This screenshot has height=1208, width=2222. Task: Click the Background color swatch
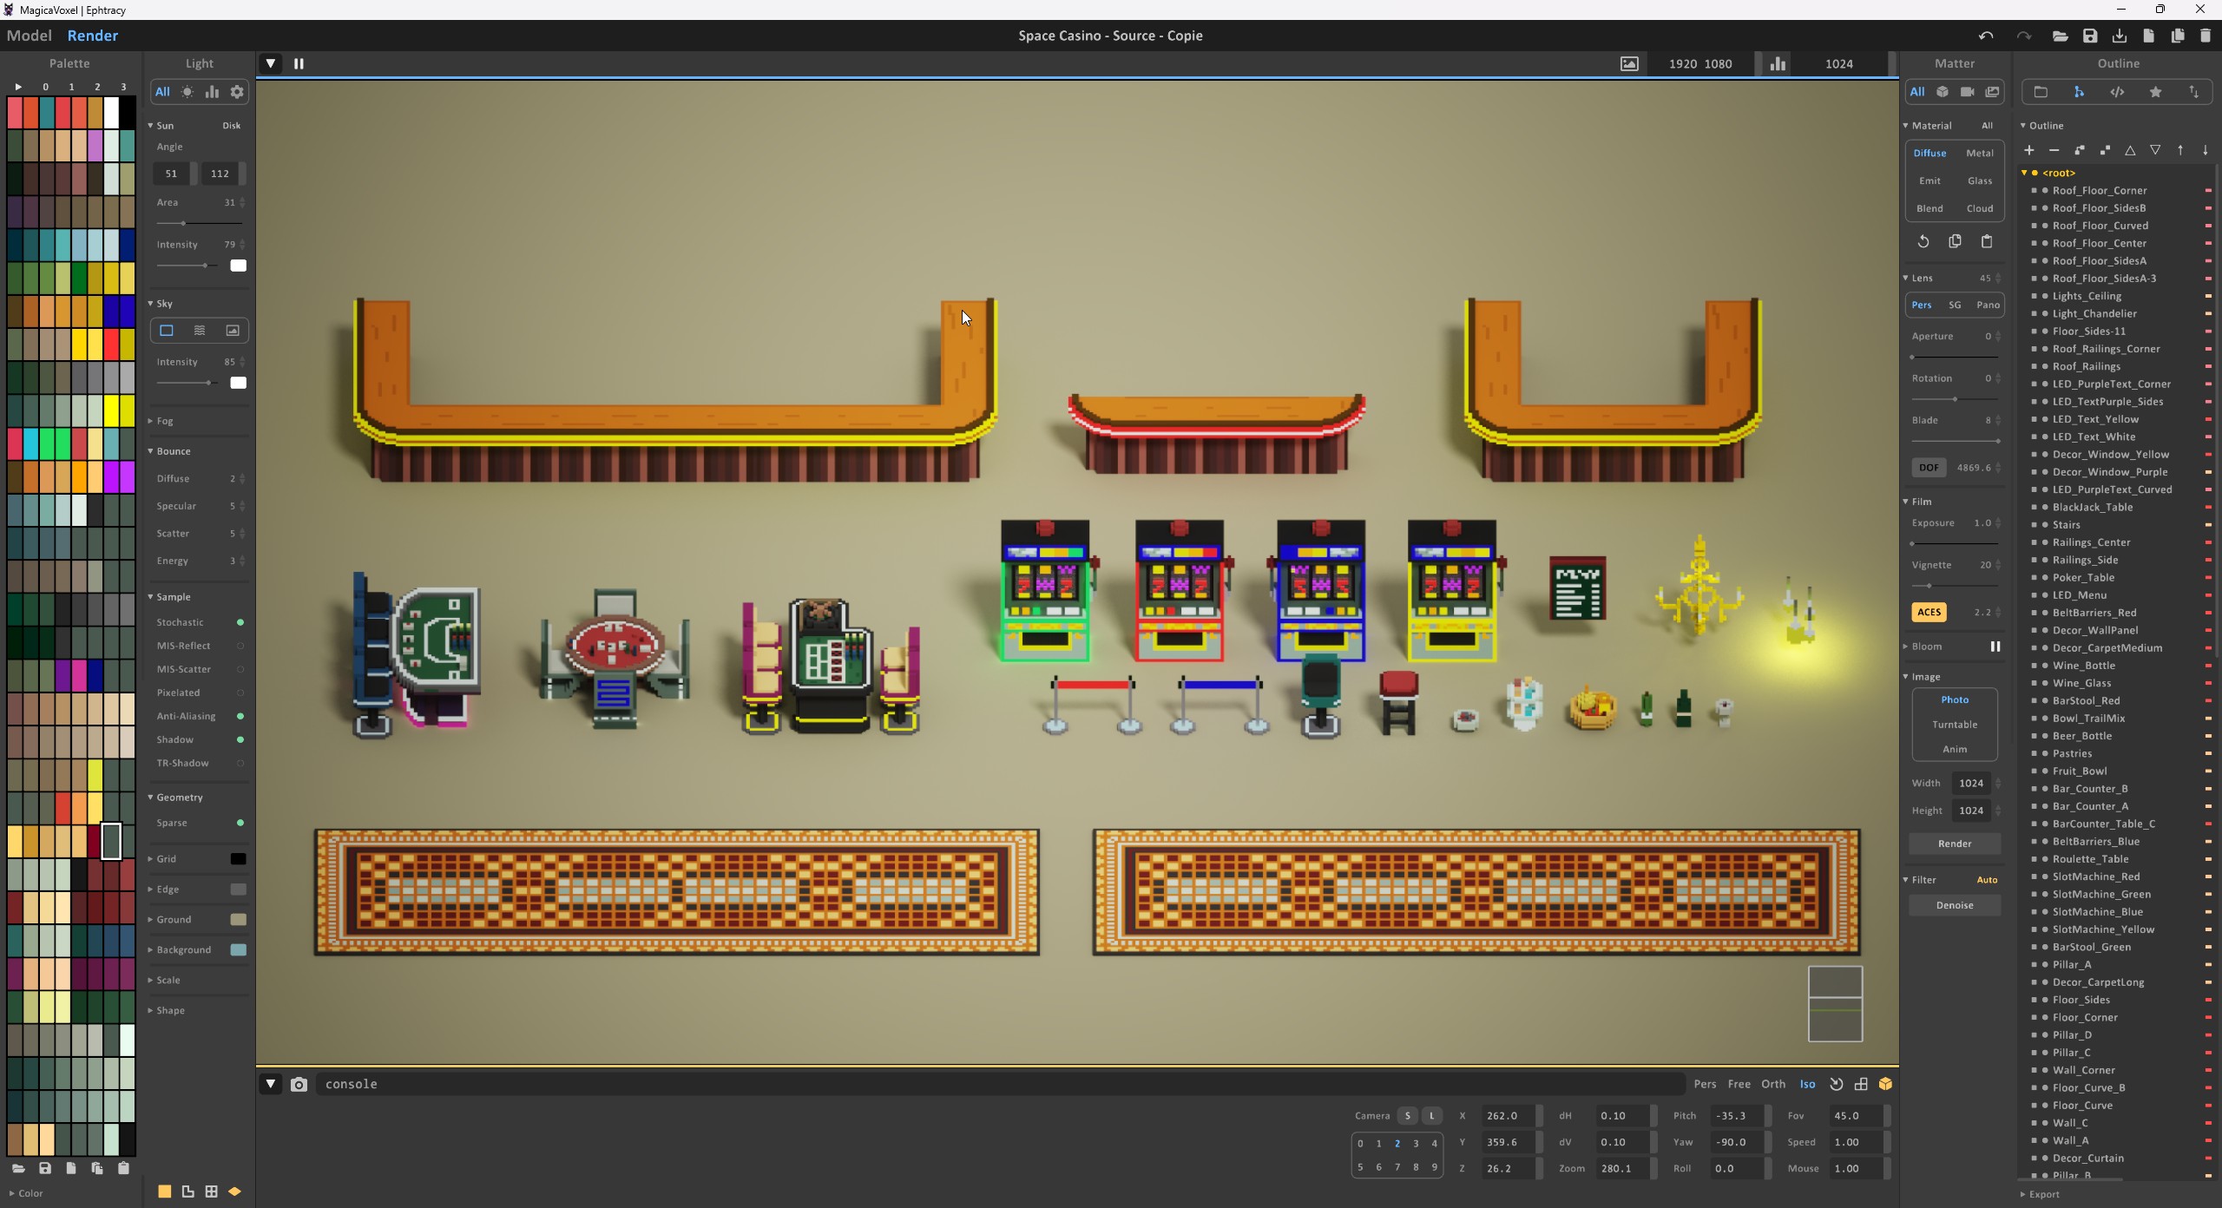[x=238, y=949]
